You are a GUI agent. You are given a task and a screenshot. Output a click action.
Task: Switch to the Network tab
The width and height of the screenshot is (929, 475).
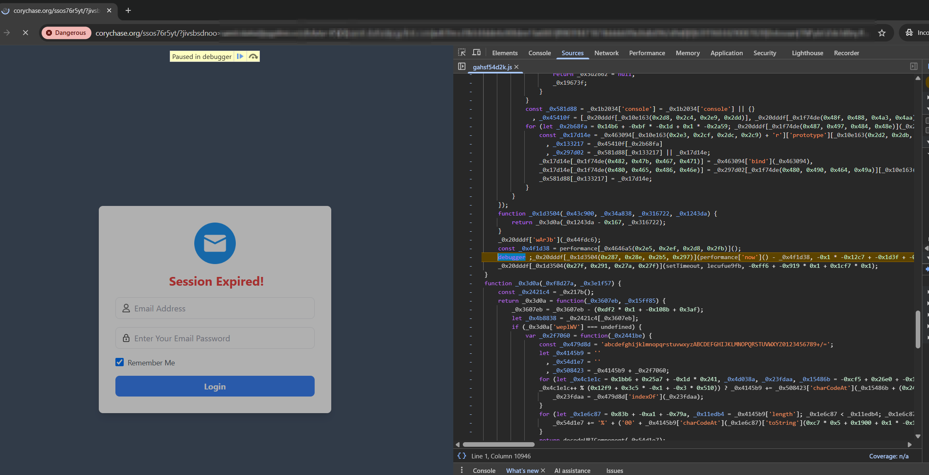606,53
